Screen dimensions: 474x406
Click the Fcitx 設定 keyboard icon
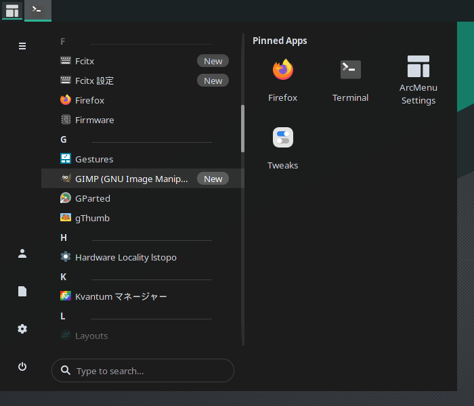66,81
